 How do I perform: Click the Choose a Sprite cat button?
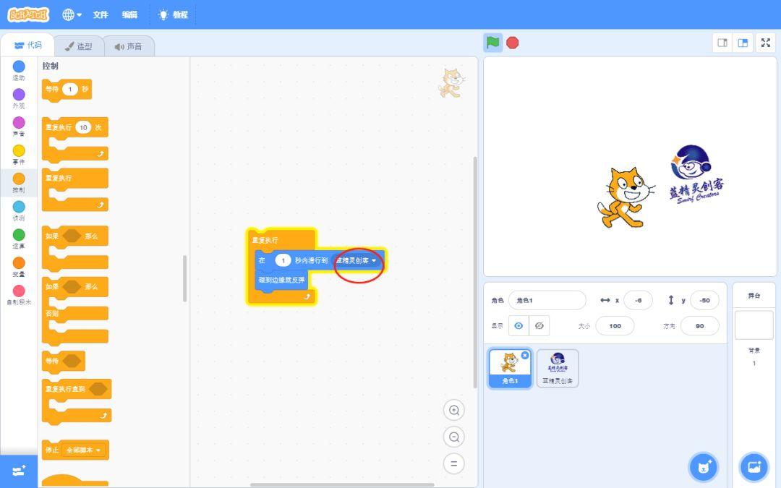[x=704, y=467]
